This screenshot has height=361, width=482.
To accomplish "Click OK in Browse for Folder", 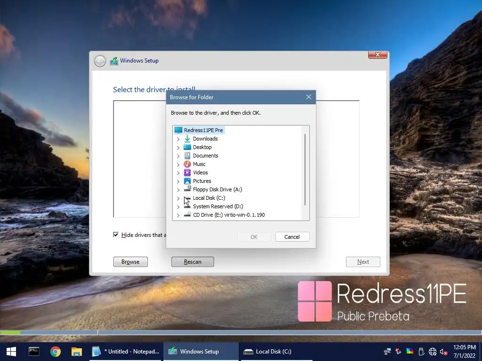I will [254, 237].
